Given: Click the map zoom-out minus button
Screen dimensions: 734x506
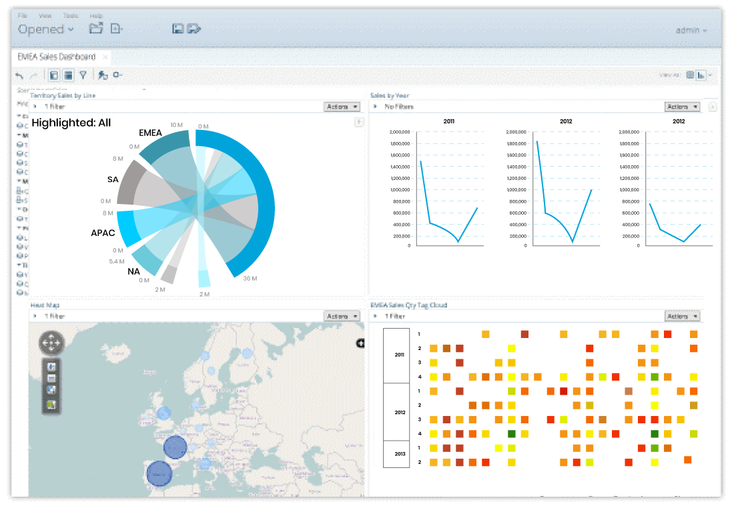Looking at the screenshot, I should (x=51, y=378).
